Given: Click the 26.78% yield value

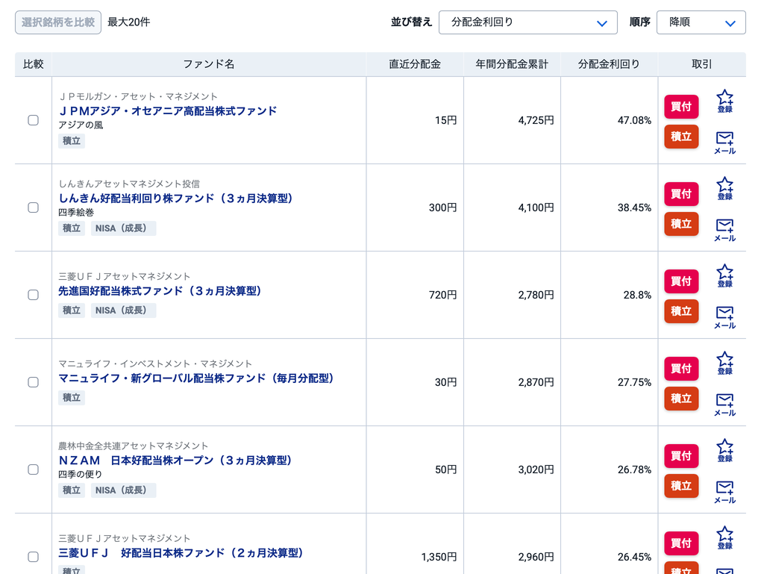Looking at the screenshot, I should pos(634,470).
